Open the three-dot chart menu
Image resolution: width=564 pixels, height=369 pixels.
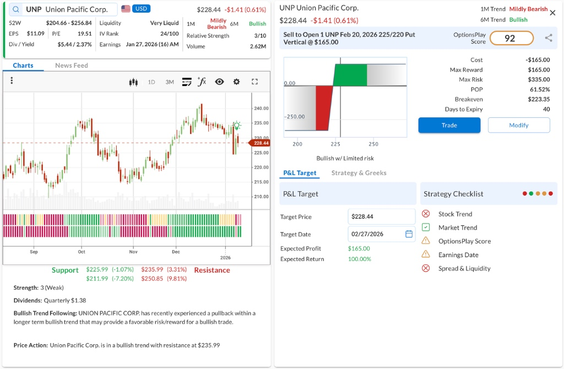click(x=12, y=81)
